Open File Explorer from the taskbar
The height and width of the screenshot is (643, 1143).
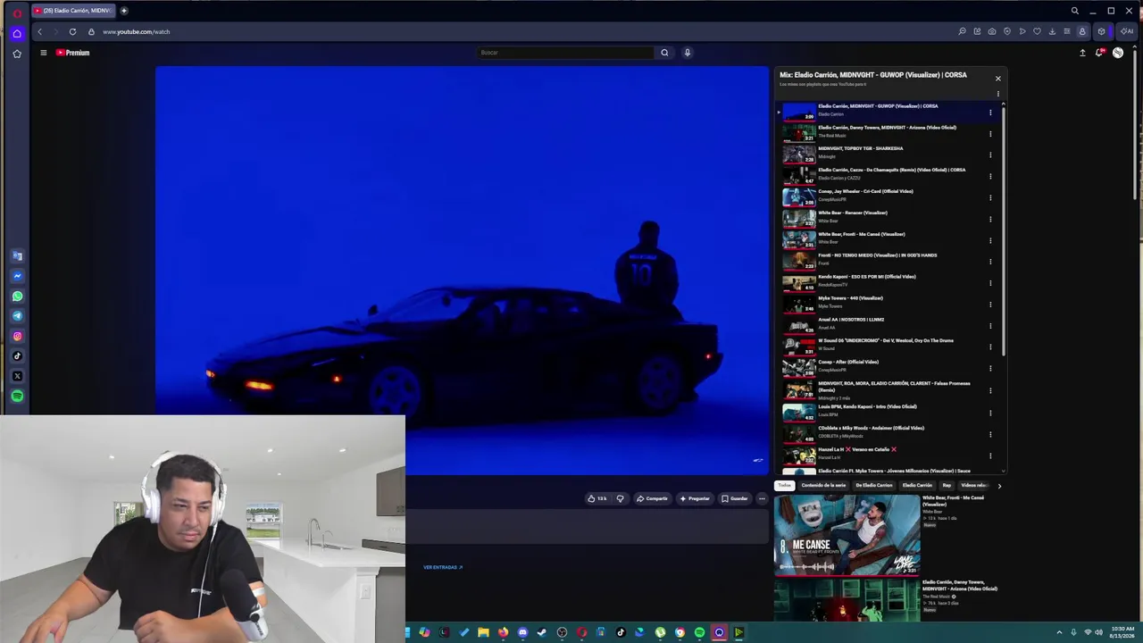coord(483,632)
